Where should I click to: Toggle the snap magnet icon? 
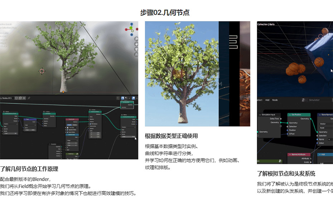tap(122, 98)
